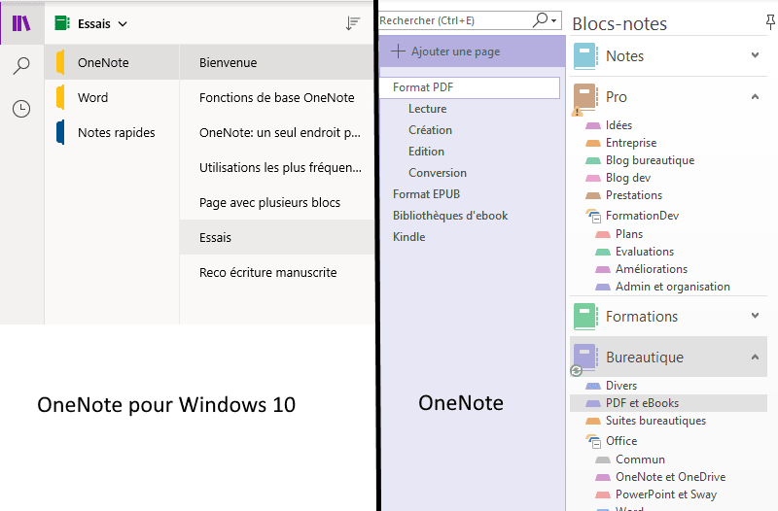The height and width of the screenshot is (511, 778).
Task: Click the search magnifier in left rail
Action: pos(21,65)
